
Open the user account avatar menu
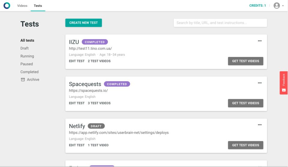[277, 6]
